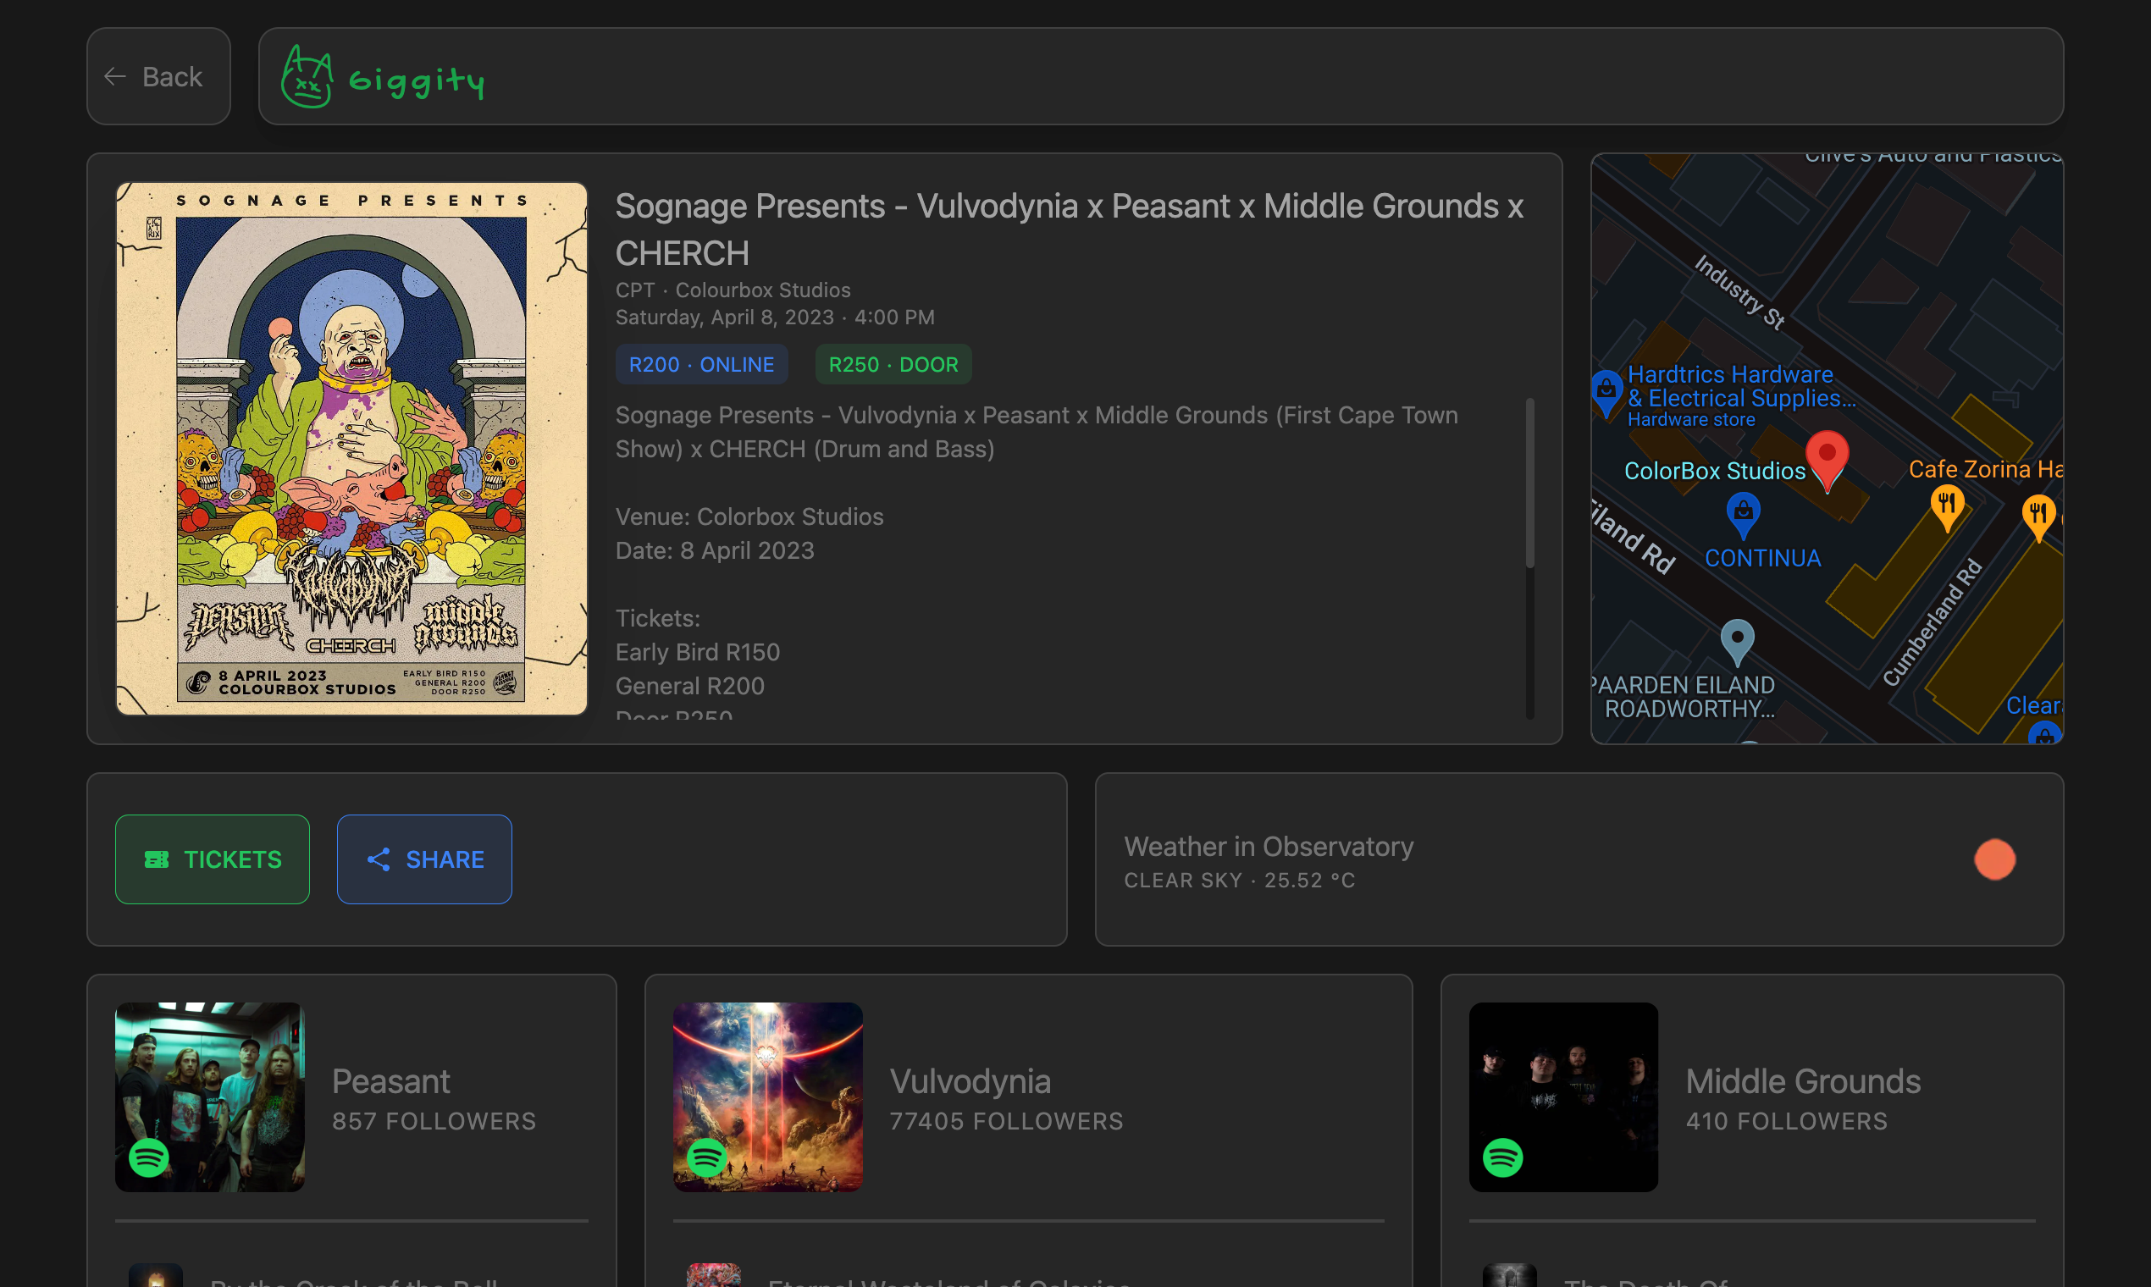2151x1287 pixels.
Task: Click Cumberland Rd label on map
Action: pyautogui.click(x=1933, y=621)
